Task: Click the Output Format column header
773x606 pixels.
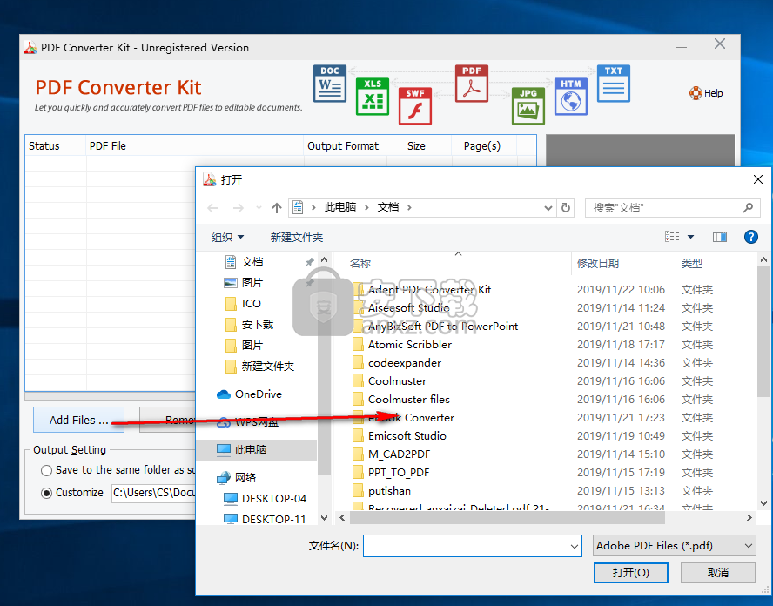Action: (345, 146)
